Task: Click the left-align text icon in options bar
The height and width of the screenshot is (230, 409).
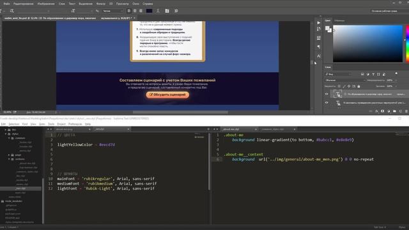Action: tap(129, 11)
